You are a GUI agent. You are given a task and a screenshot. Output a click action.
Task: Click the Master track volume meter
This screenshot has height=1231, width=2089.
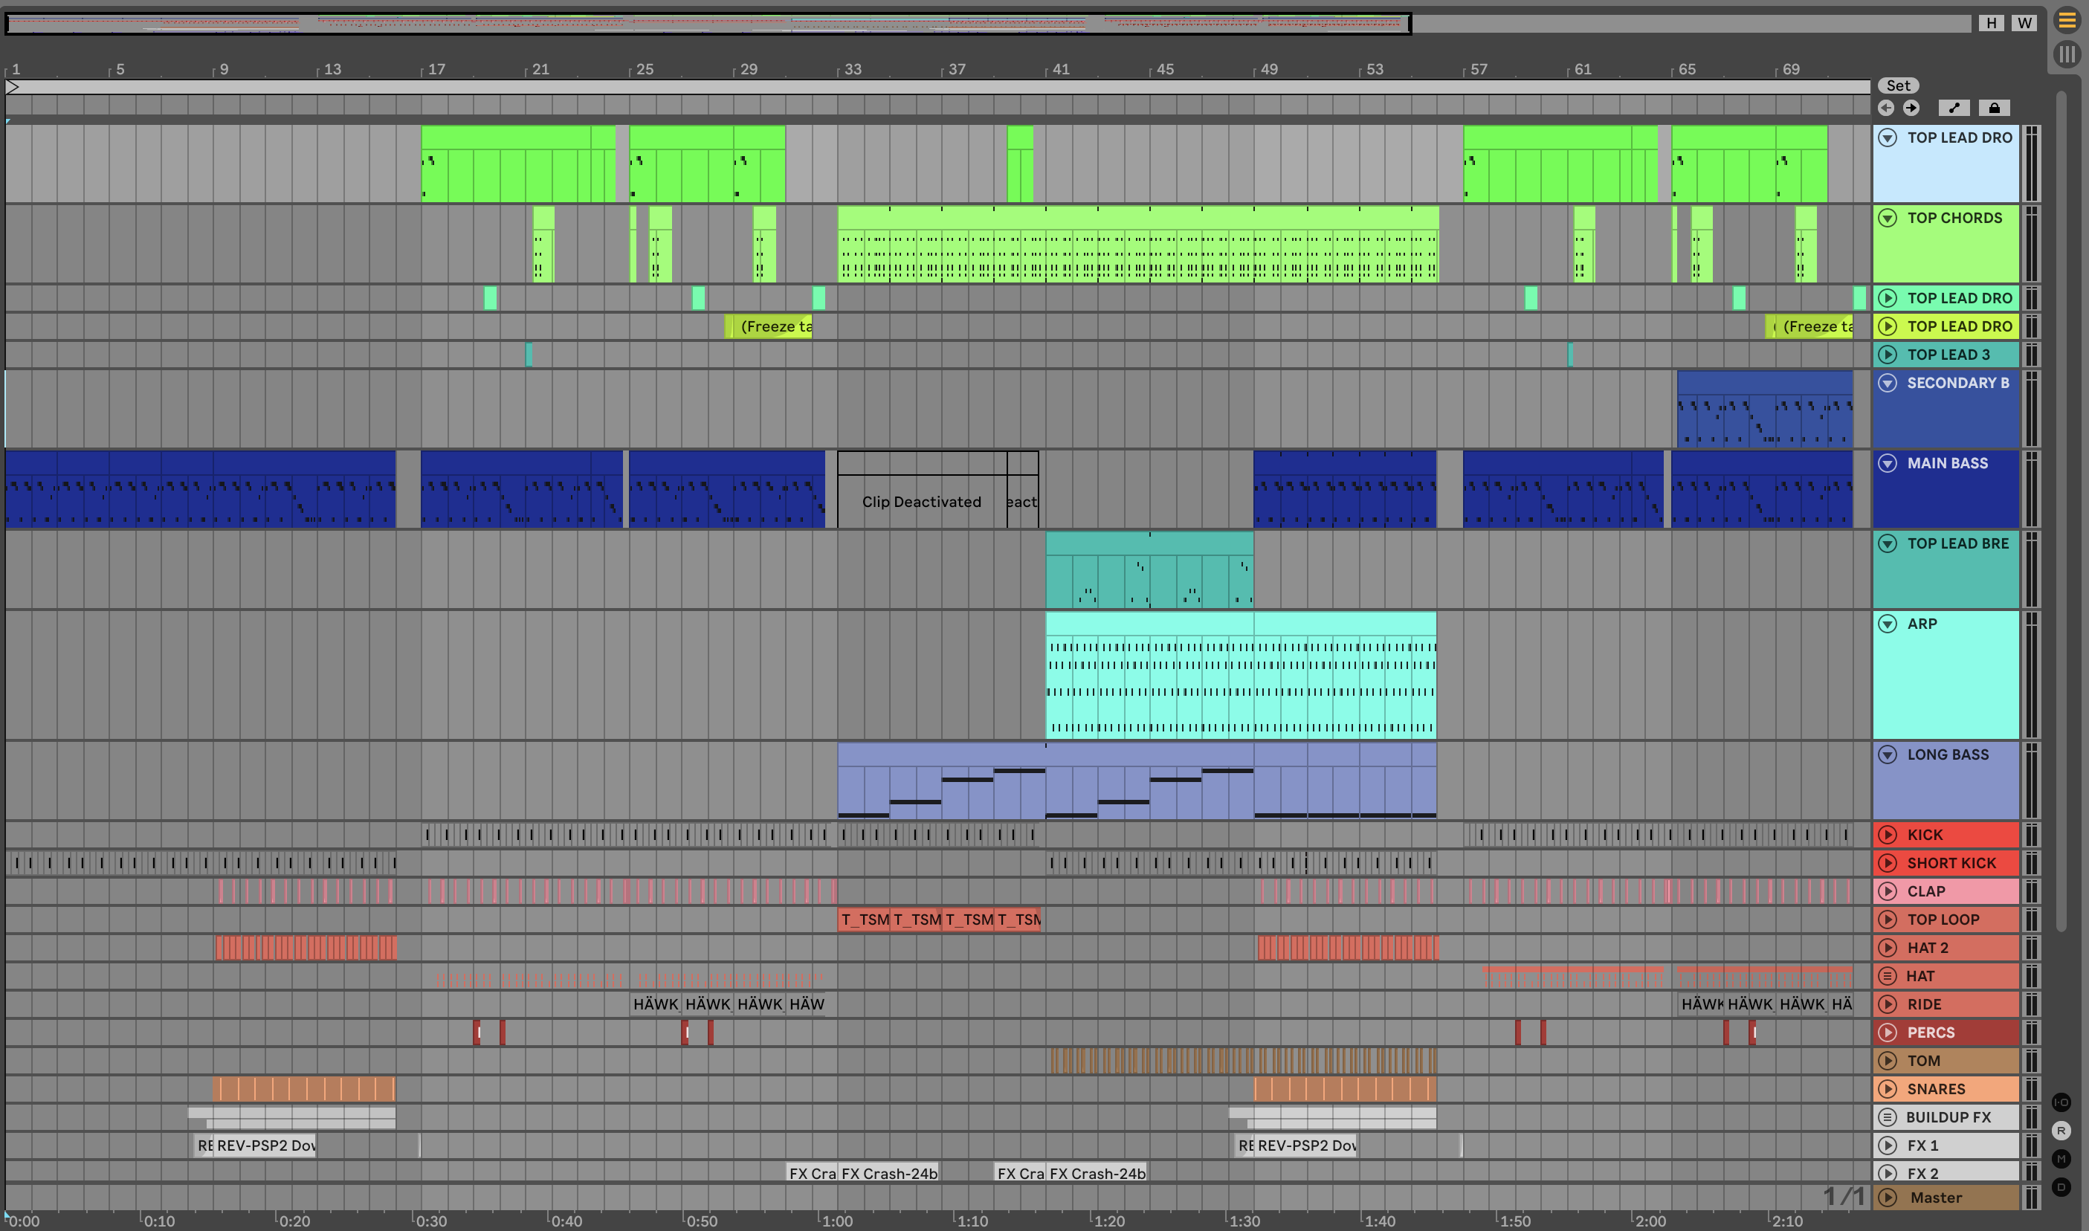[x=2031, y=1197]
